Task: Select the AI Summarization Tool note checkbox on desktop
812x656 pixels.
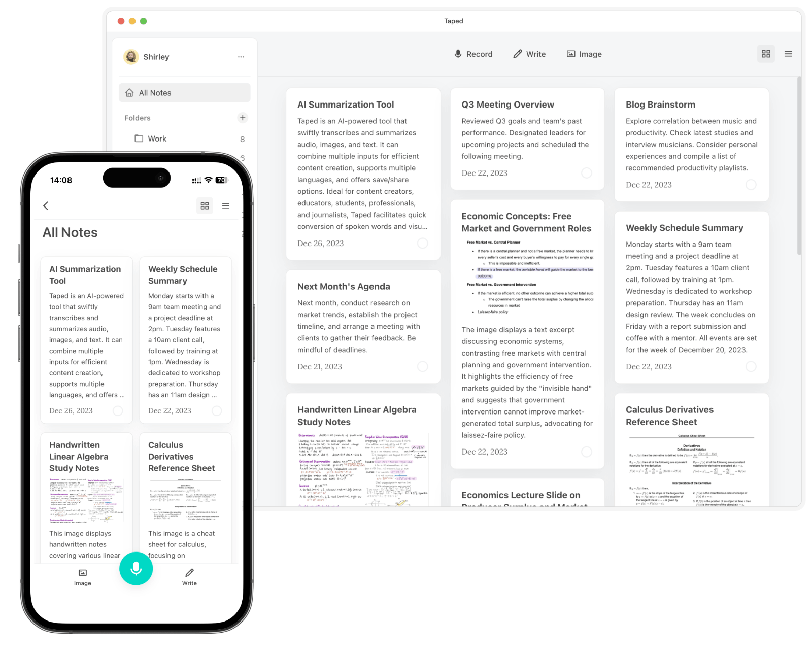Action: [x=422, y=243]
